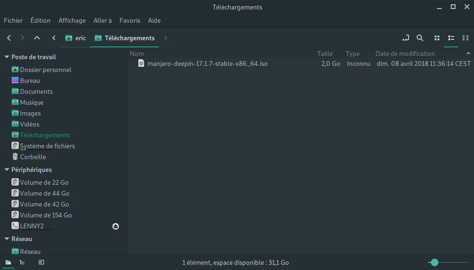Click Système de fichiers drive icon
This screenshot has width=474, height=270.
coord(15,145)
